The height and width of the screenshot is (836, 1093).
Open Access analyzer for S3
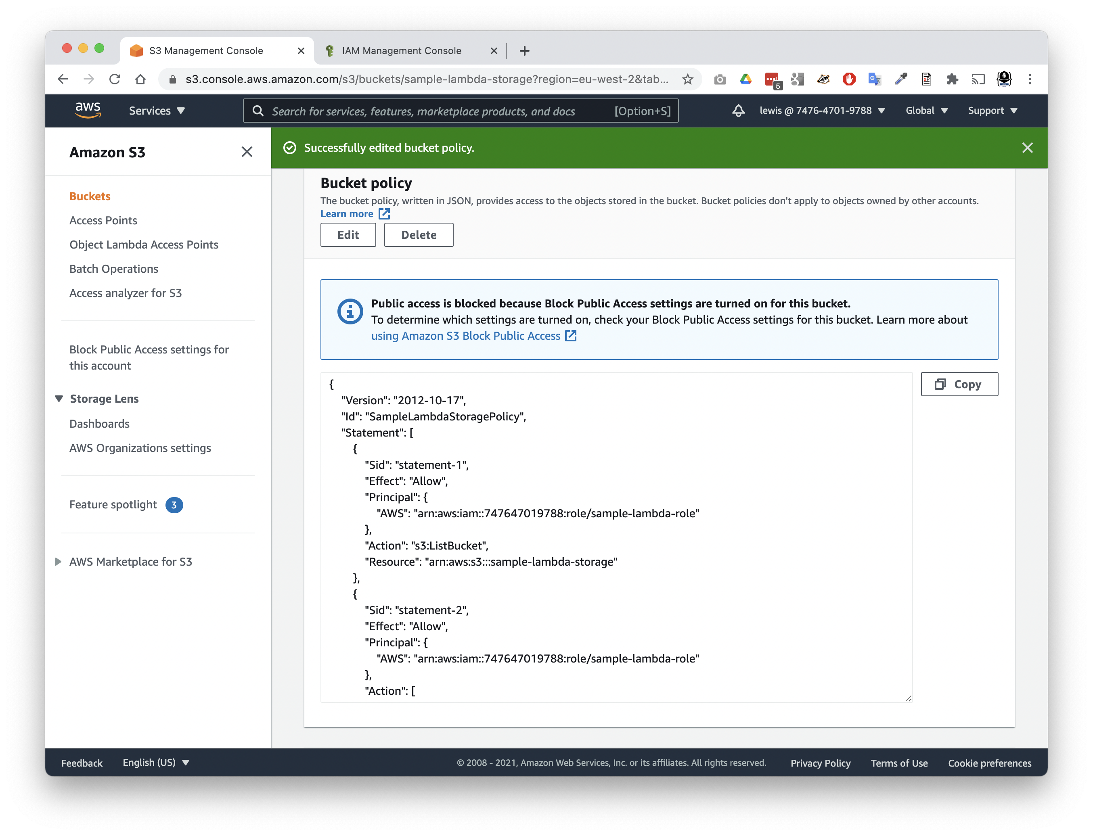coord(126,293)
